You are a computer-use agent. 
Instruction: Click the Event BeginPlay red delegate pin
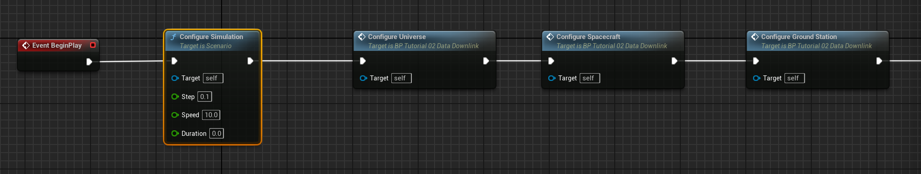click(x=93, y=45)
